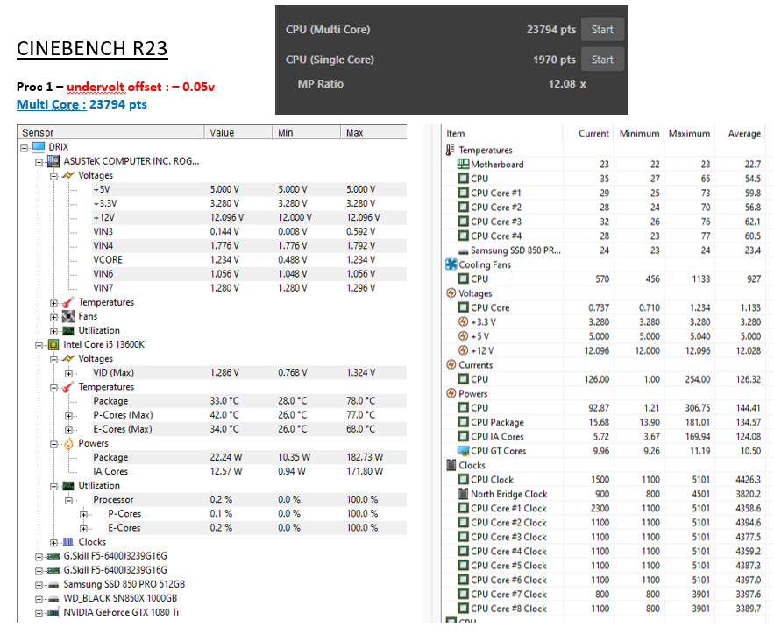The image size is (774, 634).
Task: Collapse the DRIX root node
Action: coord(25,148)
